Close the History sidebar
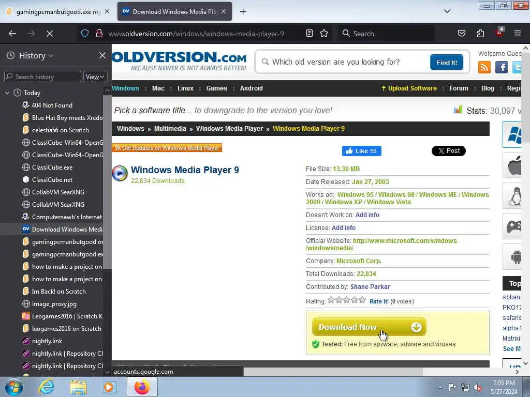The height and width of the screenshot is (397, 530). [x=102, y=55]
